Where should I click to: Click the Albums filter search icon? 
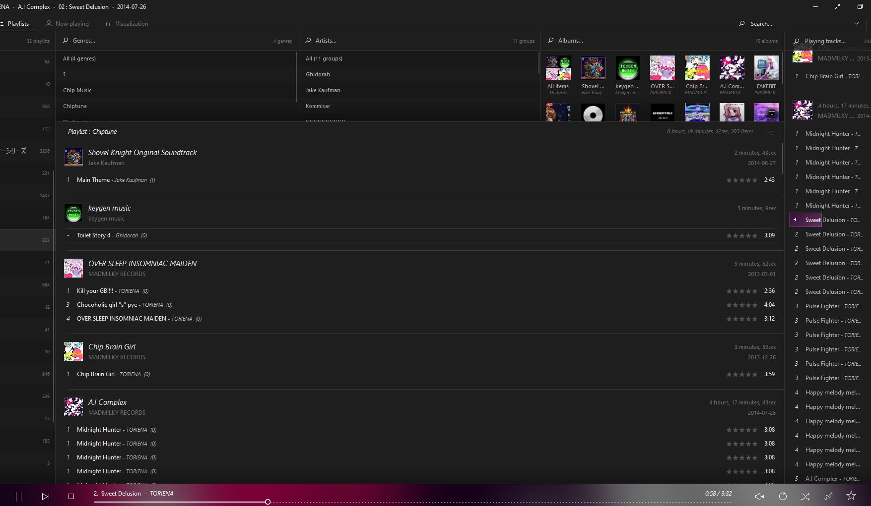click(x=551, y=41)
